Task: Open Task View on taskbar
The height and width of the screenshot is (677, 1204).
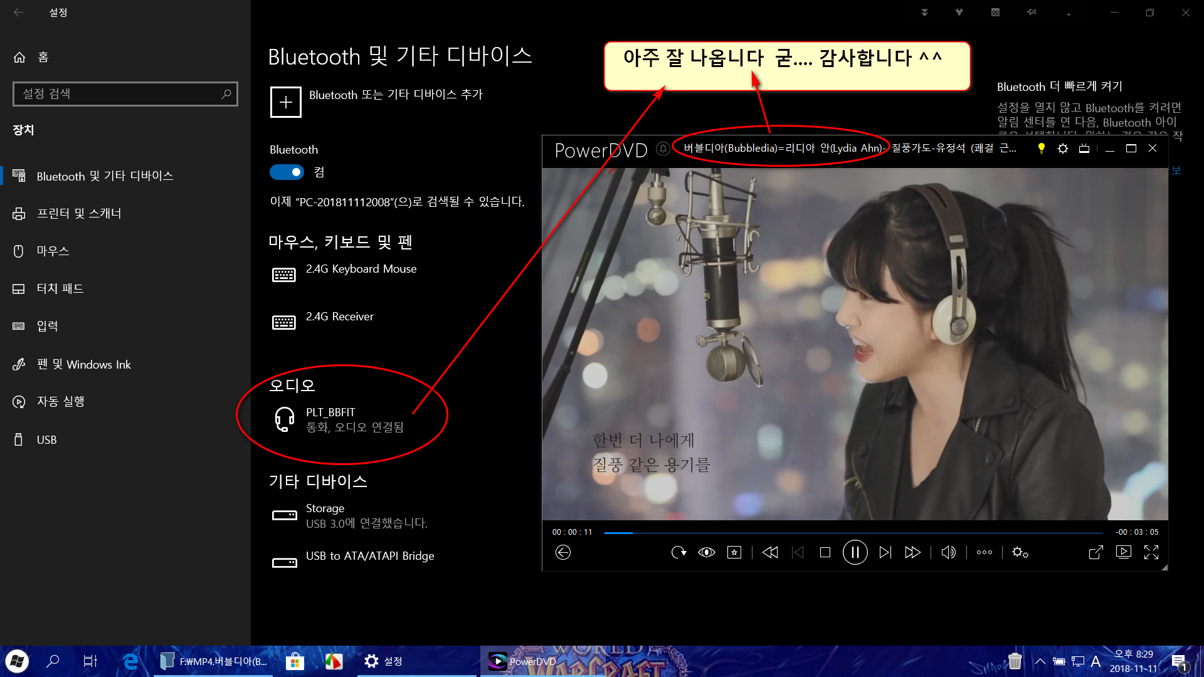Action: [x=90, y=661]
